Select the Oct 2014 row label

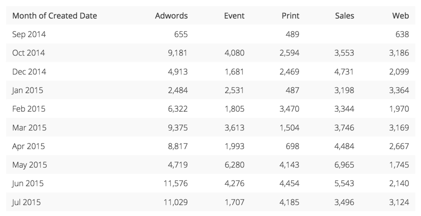[29, 53]
